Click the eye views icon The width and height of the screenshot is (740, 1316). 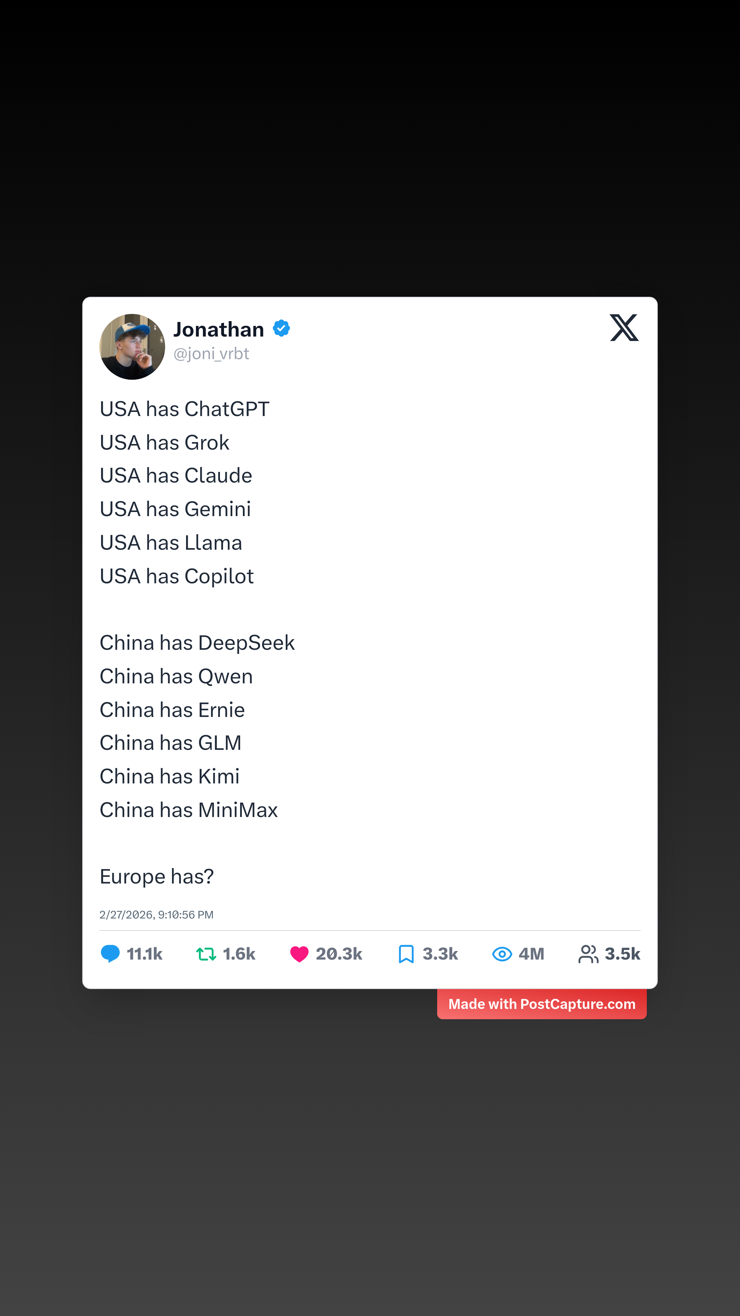[x=502, y=953]
